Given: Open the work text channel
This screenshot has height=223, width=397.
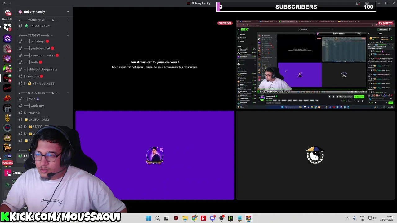Looking at the screenshot, I should (44, 99).
